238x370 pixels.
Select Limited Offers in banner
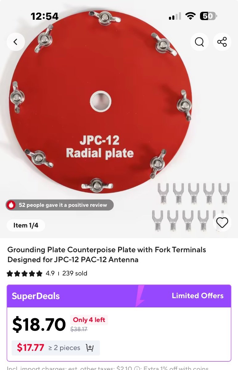198,296
